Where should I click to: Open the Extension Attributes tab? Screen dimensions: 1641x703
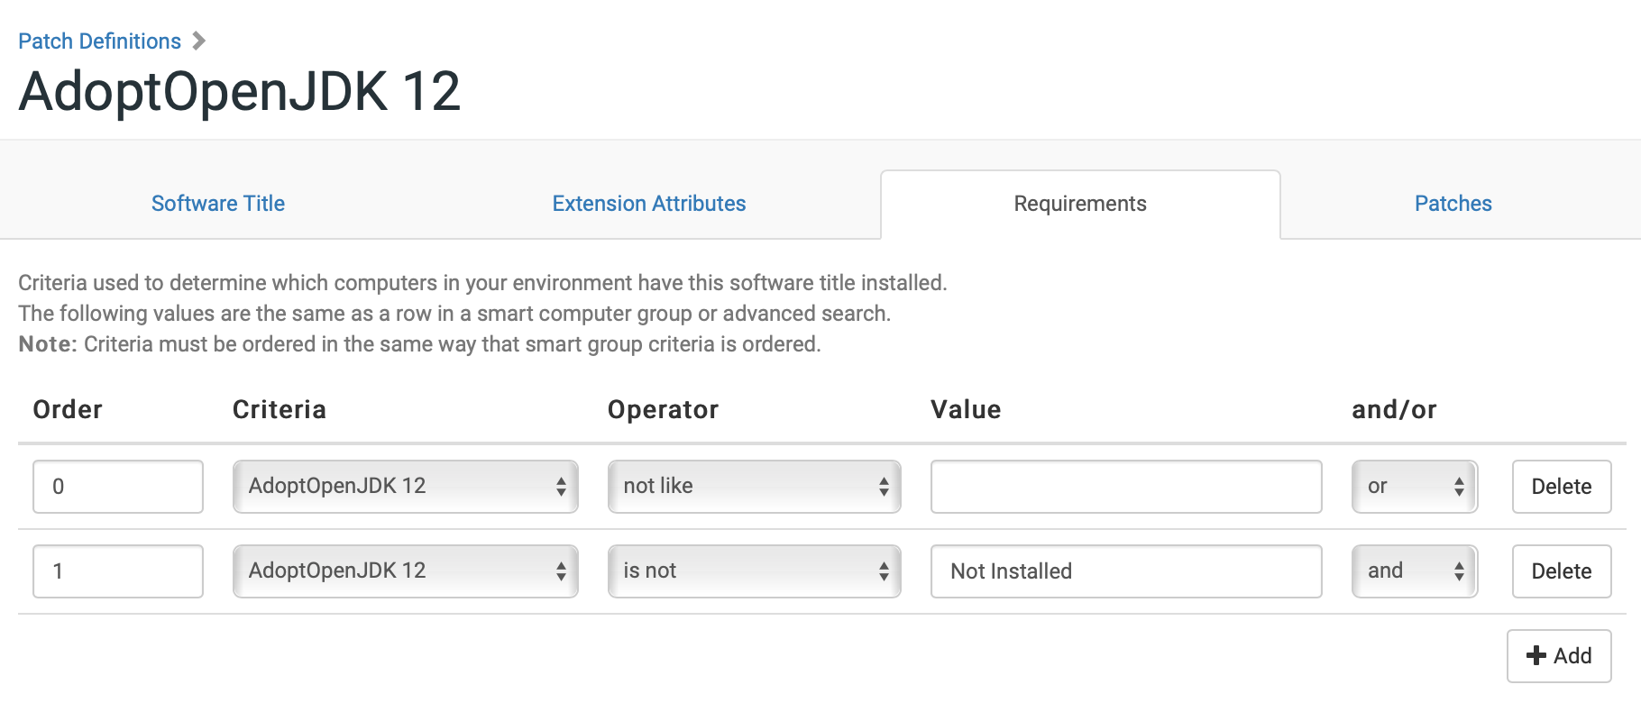649,204
